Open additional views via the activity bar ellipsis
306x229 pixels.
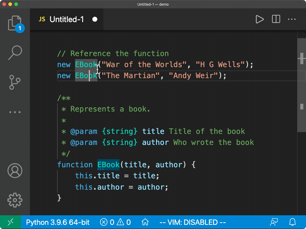pyautogui.click(x=15, y=112)
